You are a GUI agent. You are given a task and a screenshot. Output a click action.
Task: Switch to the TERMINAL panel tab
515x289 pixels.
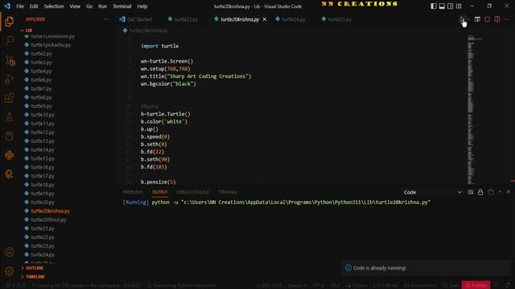[227, 192]
